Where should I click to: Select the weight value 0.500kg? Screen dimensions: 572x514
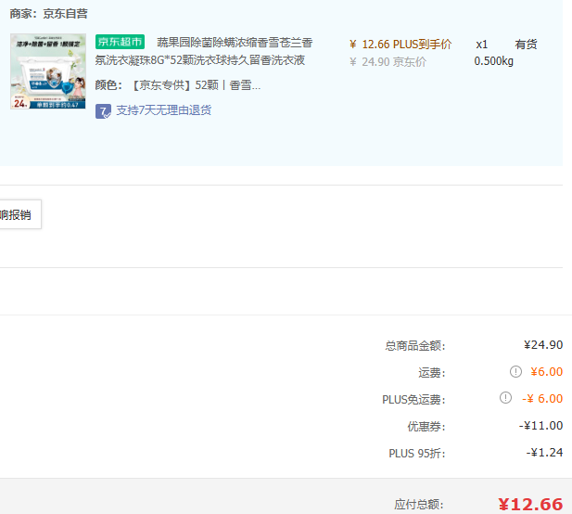493,61
